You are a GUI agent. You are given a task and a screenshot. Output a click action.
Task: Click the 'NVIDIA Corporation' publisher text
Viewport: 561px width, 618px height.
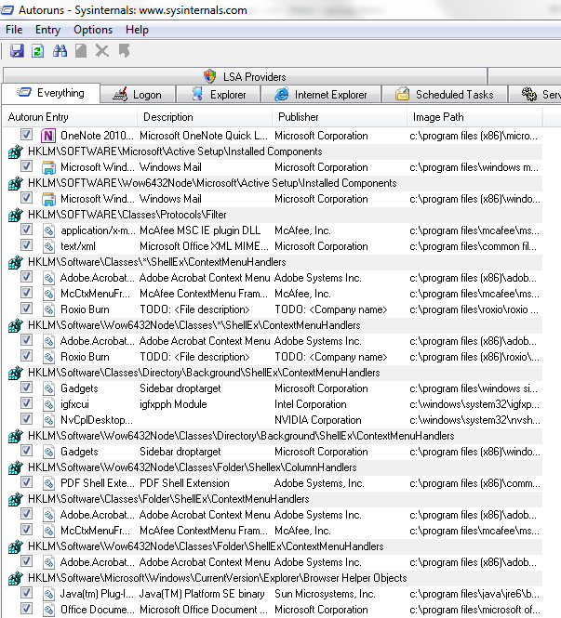point(318,420)
